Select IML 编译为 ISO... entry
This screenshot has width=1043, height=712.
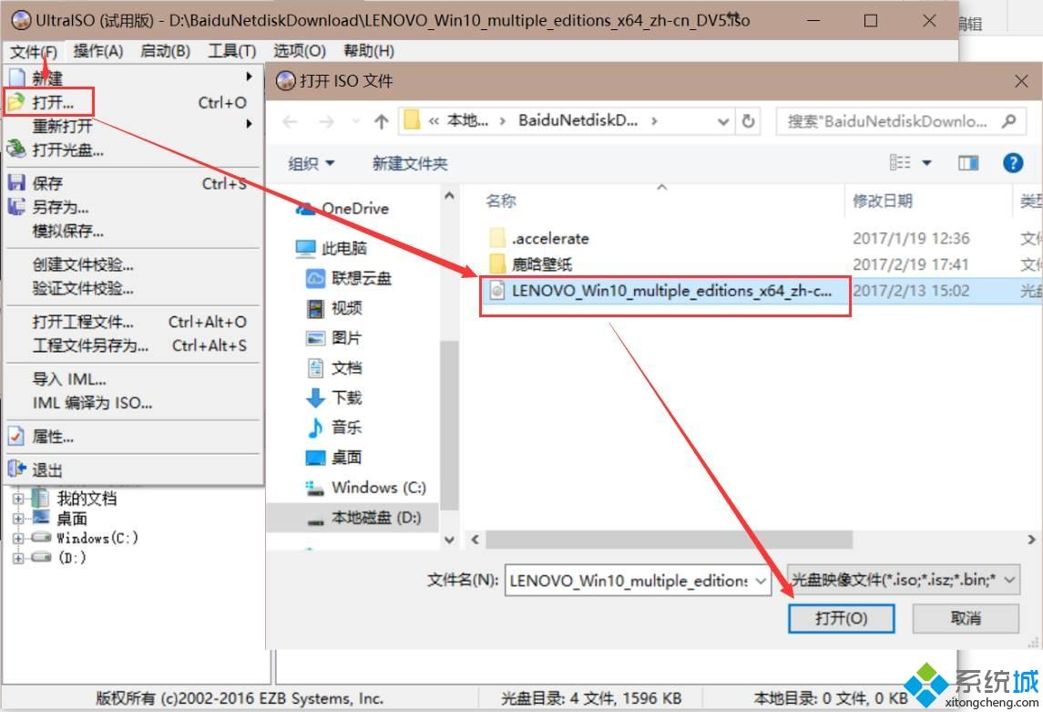[x=133, y=403]
